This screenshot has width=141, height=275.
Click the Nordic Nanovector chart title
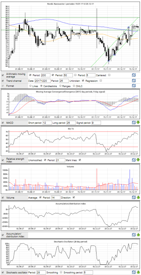[x=70, y=4]
